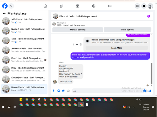Click the chat scroll-up arrow
The image size is (157, 117).
point(152,35)
